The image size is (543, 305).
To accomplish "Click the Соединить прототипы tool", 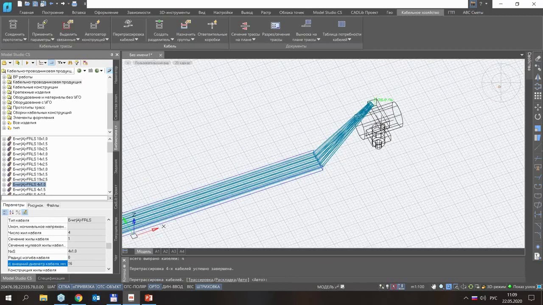I will (14, 30).
